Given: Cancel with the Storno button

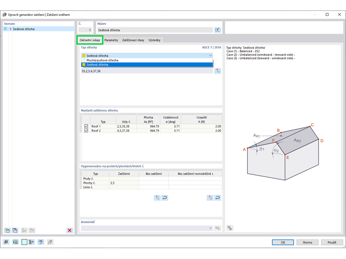Looking at the screenshot, I should tap(307, 242).
